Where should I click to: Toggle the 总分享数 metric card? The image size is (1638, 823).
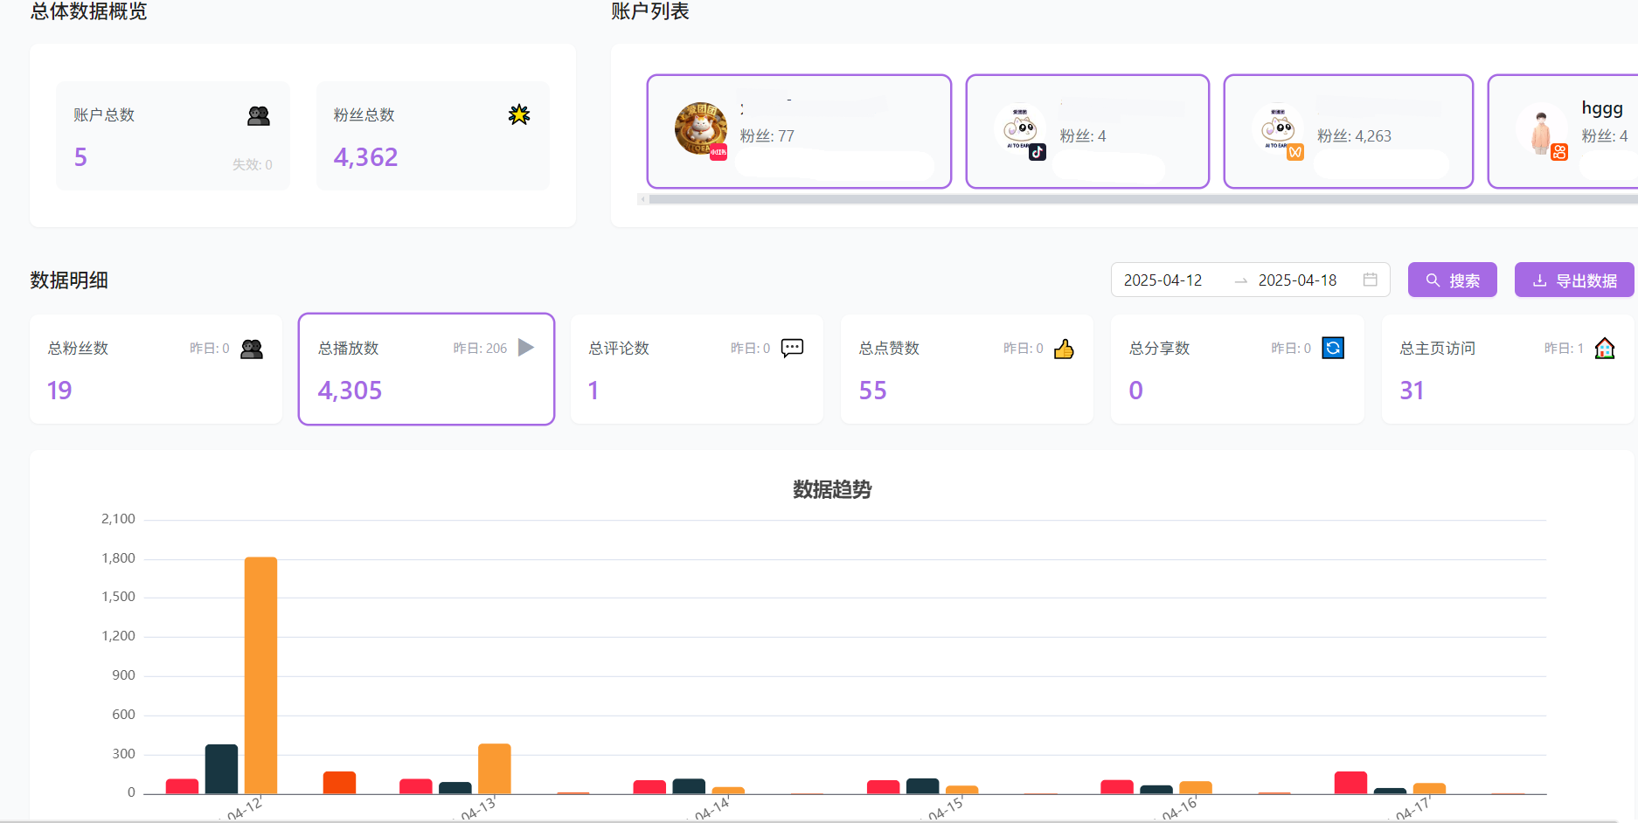1237,369
